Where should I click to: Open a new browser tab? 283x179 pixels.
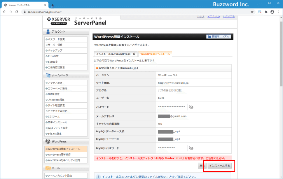click(x=52, y=5)
